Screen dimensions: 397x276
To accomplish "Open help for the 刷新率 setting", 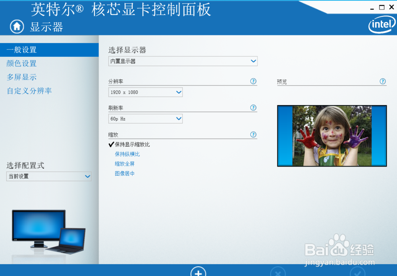I will [x=253, y=107].
